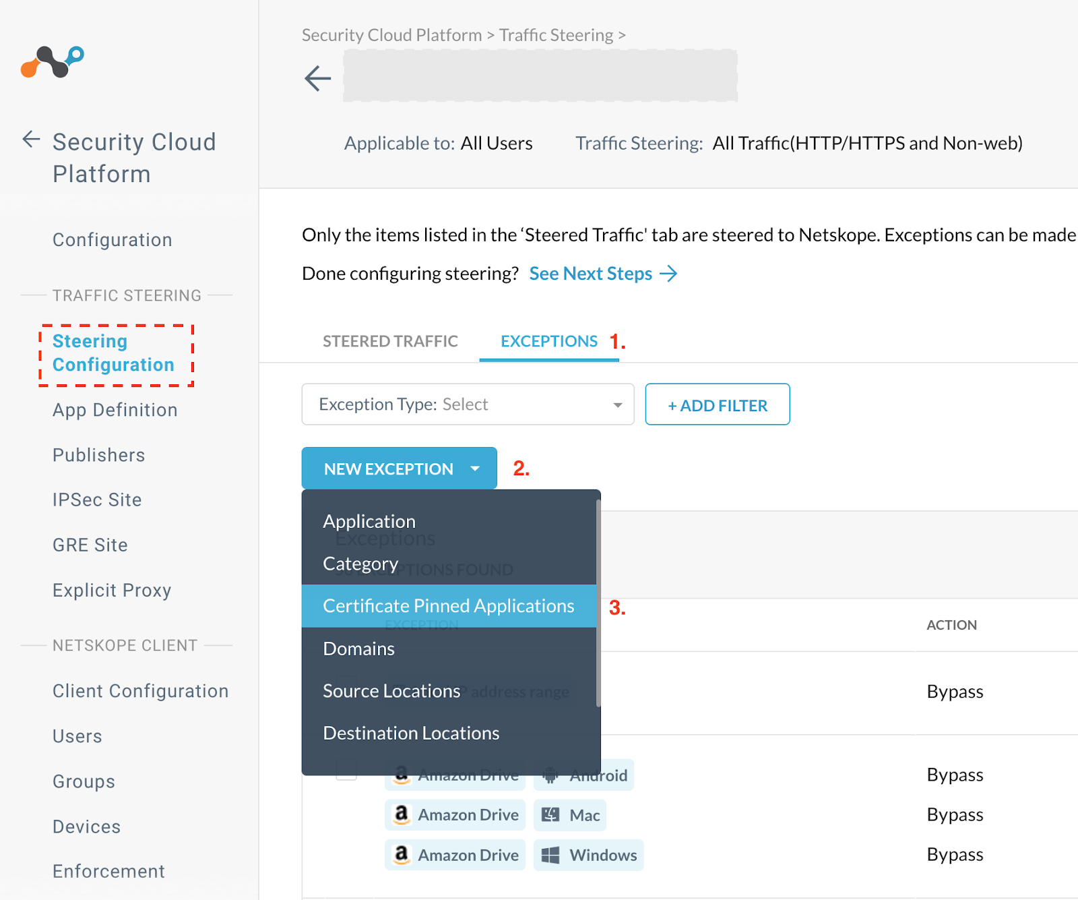This screenshot has height=900, width=1078.
Task: Select Certificate Pinned Applications menu entry
Action: 449,606
